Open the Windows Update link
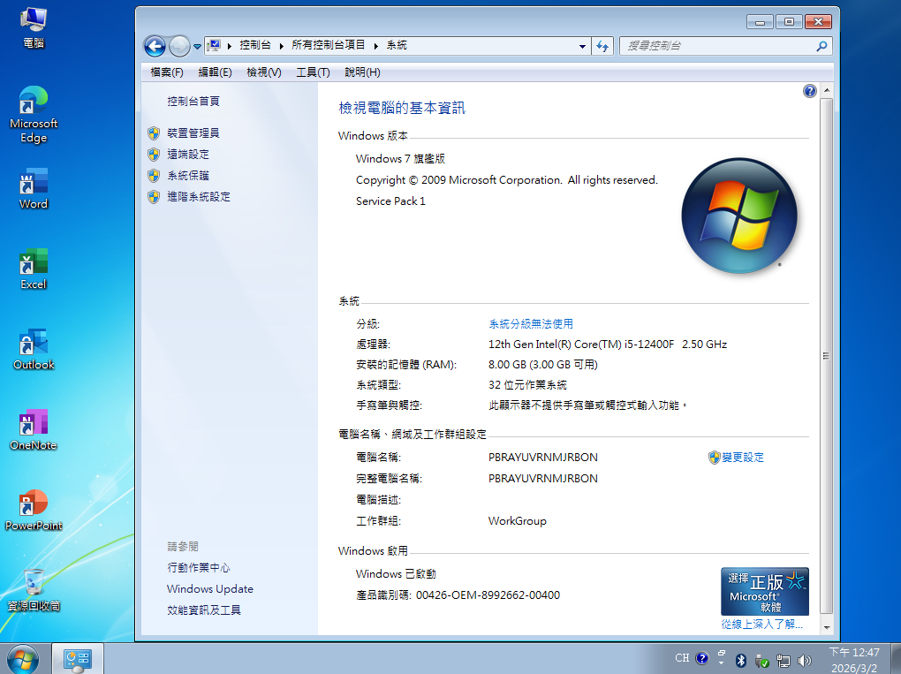 tap(209, 589)
